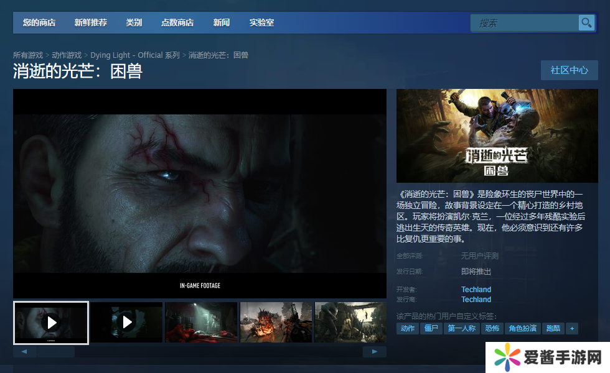The height and width of the screenshot is (373, 610).
Task: Open the 新鲜推荐 menu
Action: tap(90, 23)
